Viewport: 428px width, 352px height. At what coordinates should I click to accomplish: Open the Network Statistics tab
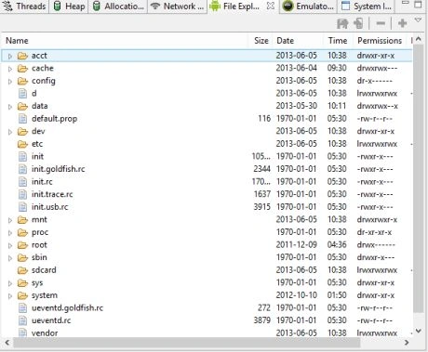178,6
